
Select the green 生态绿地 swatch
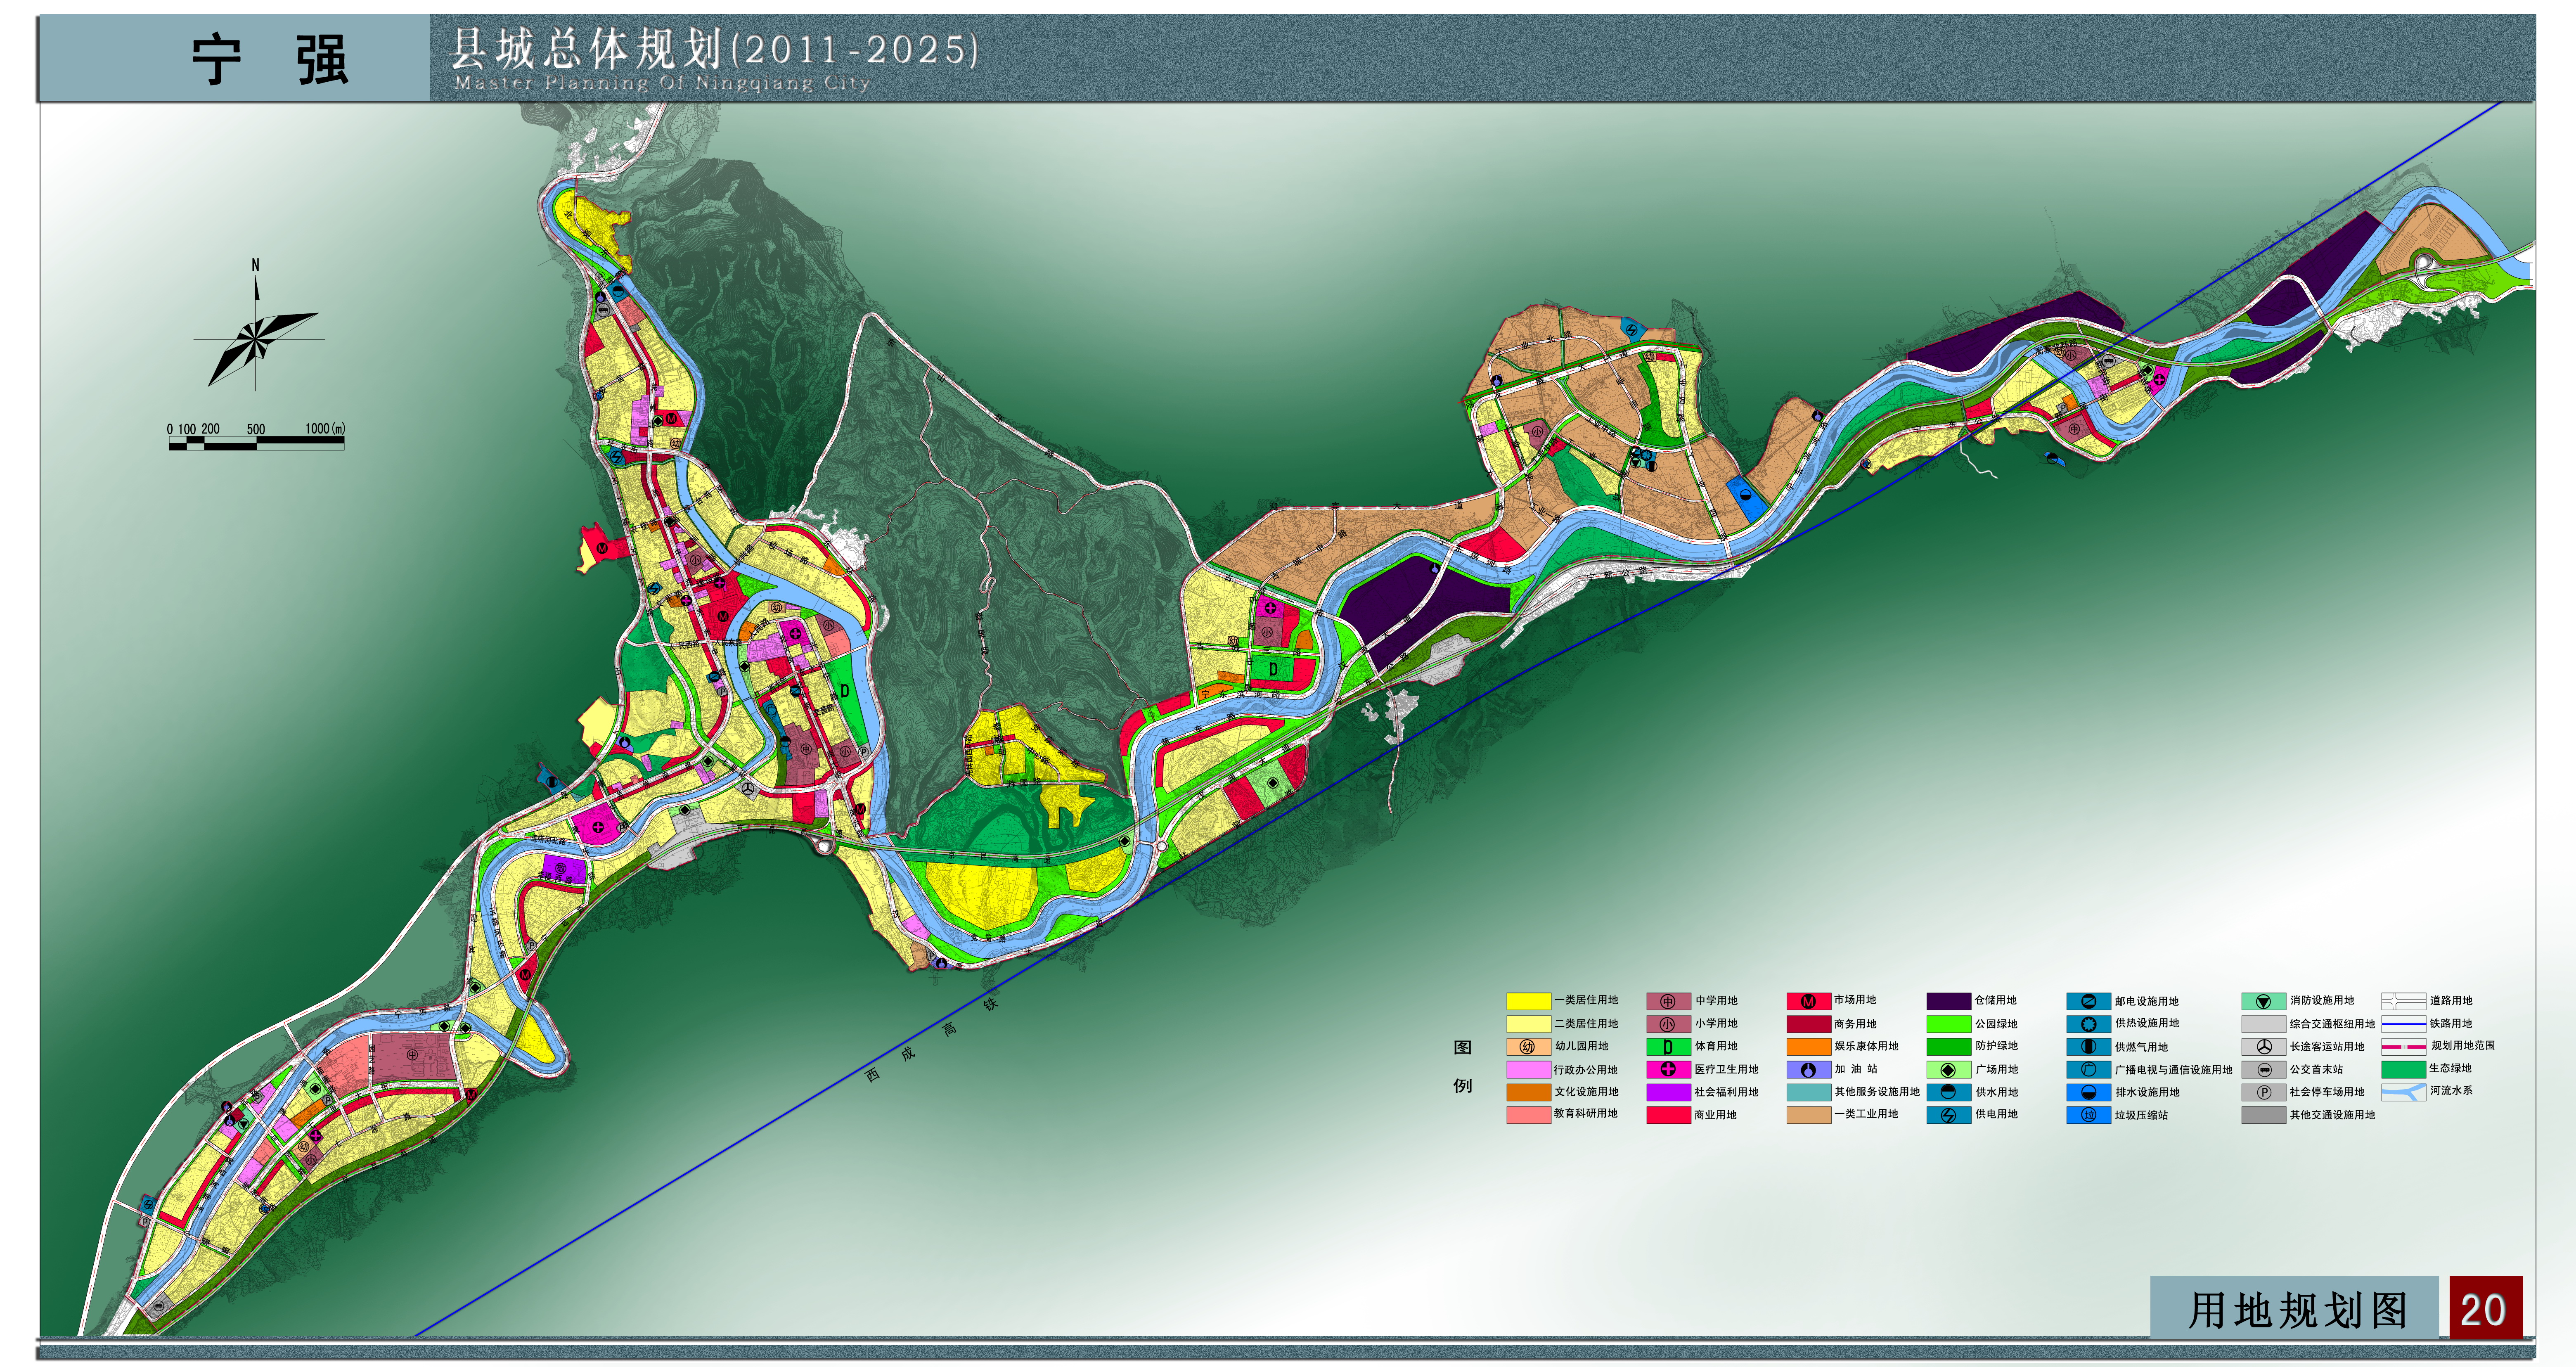point(2403,1070)
